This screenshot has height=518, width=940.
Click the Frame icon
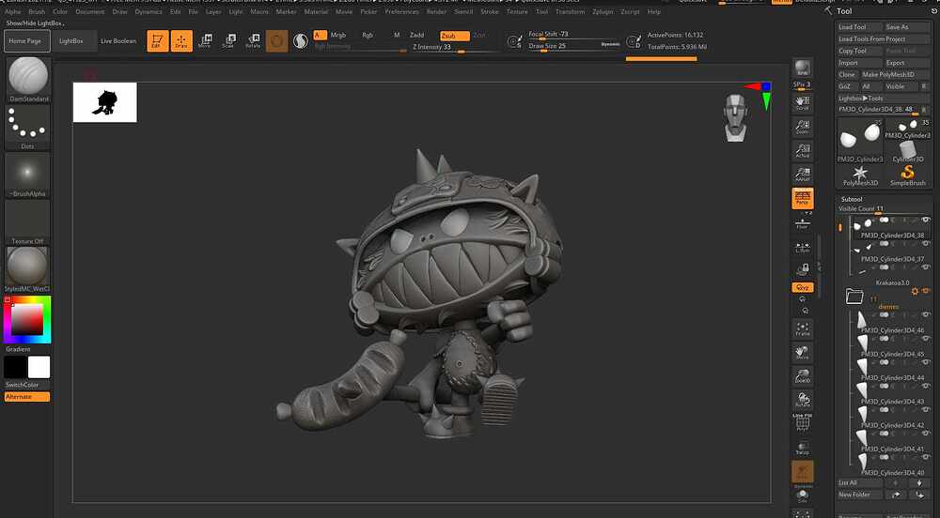(x=802, y=328)
